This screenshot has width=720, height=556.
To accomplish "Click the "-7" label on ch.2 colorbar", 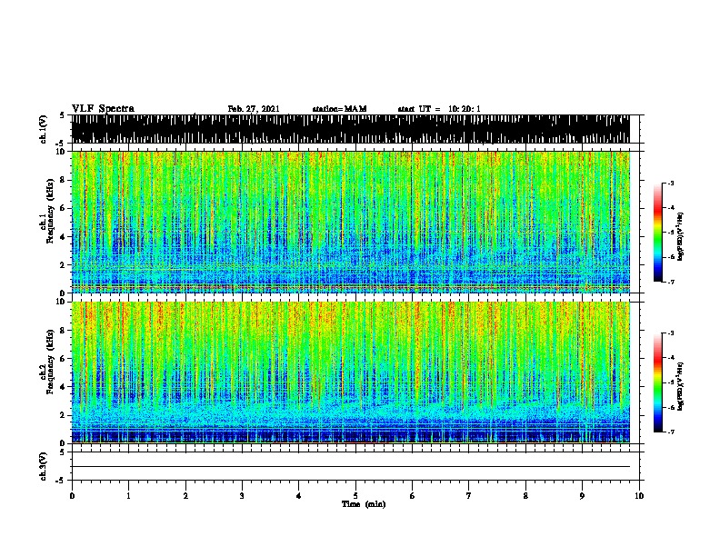I will click(x=670, y=432).
